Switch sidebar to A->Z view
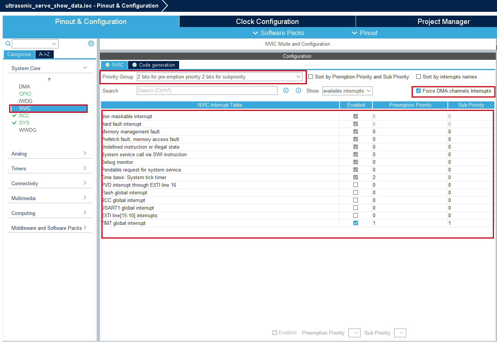 click(44, 54)
